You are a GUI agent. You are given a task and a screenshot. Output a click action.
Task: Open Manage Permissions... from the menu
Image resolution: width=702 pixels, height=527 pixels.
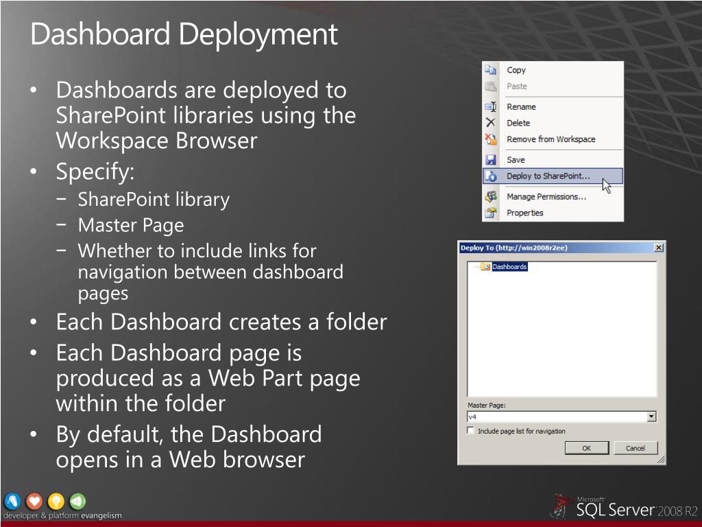(553, 196)
